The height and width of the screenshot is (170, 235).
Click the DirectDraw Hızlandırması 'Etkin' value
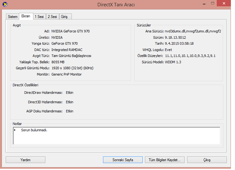[70, 93]
